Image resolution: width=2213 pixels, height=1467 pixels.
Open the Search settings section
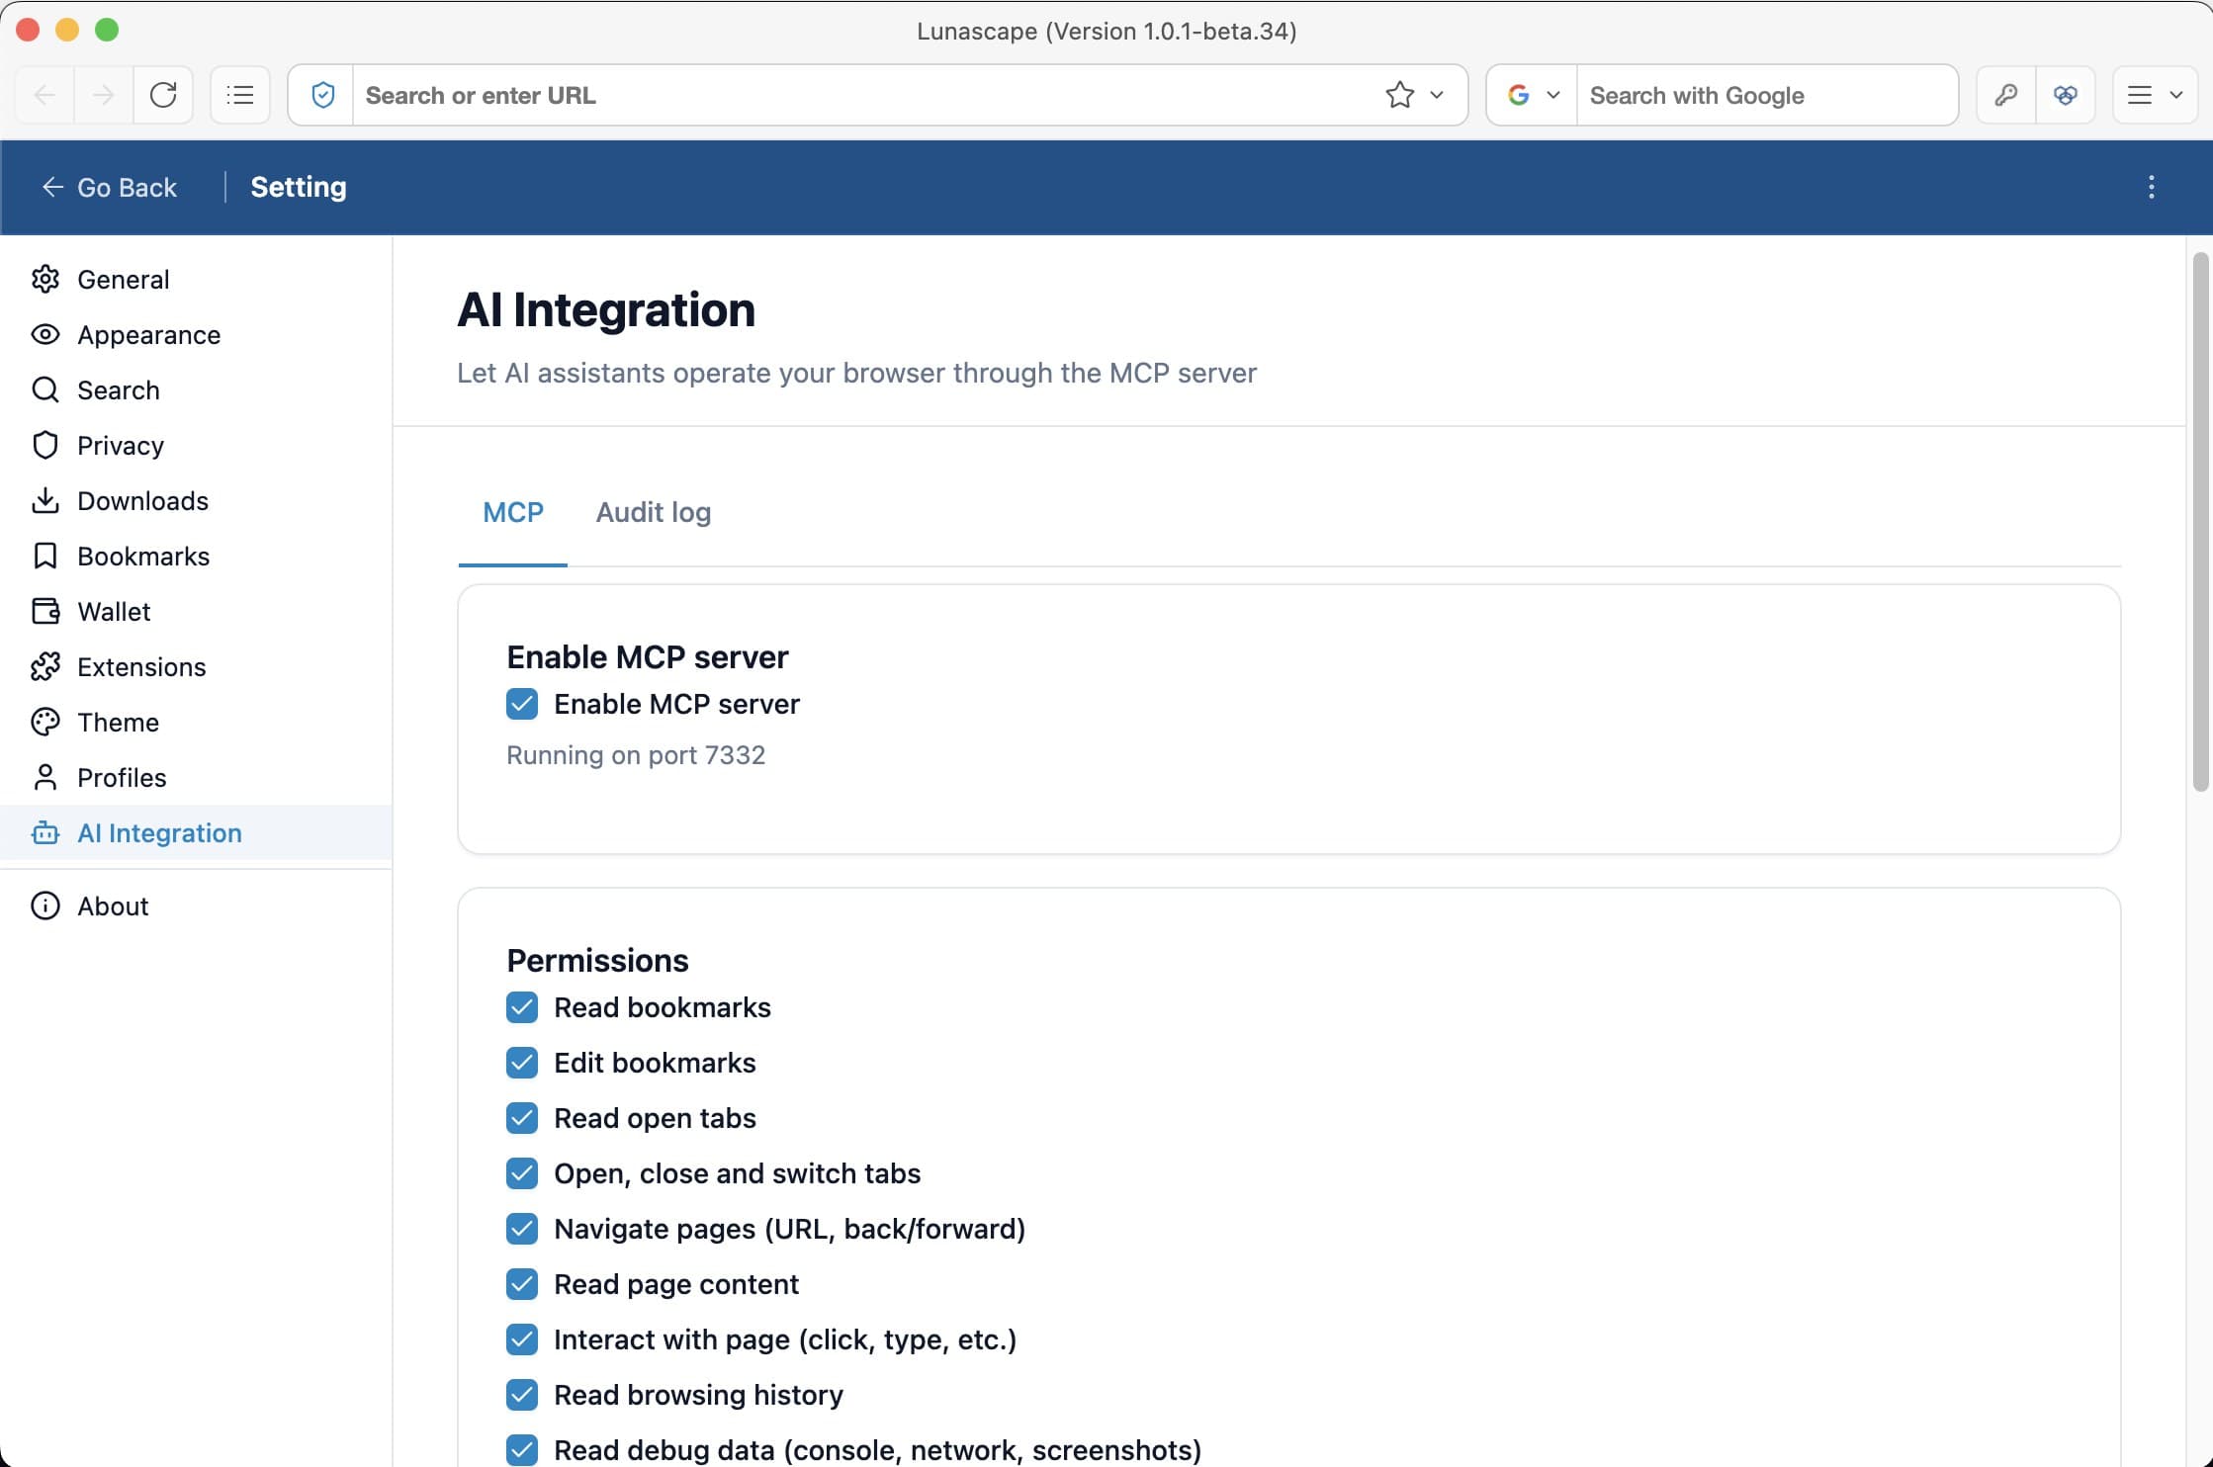[196, 390]
